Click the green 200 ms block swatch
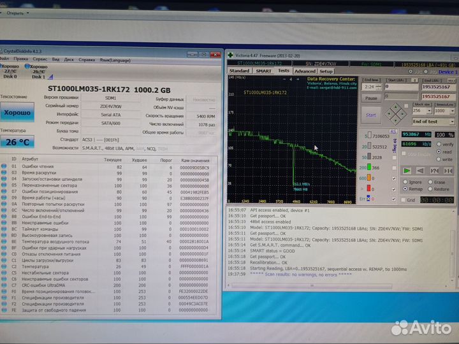This screenshot has width=459, height=344. coord(369,168)
